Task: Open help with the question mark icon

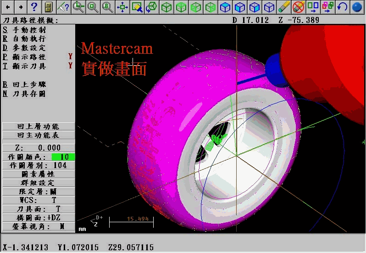Action: click(x=34, y=7)
